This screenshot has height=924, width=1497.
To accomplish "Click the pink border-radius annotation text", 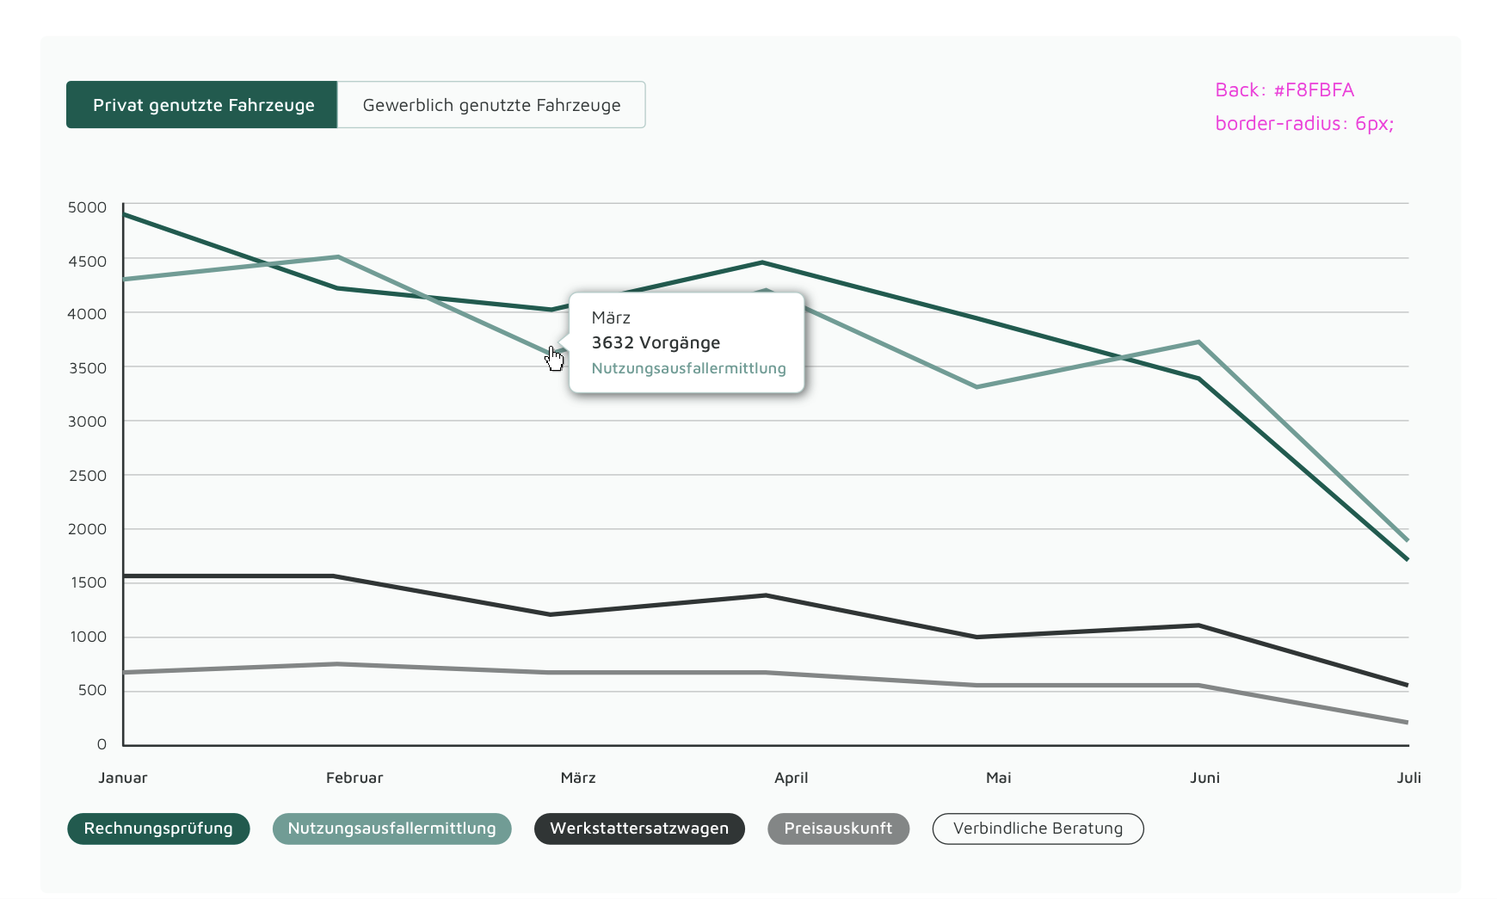I will click(x=1303, y=123).
